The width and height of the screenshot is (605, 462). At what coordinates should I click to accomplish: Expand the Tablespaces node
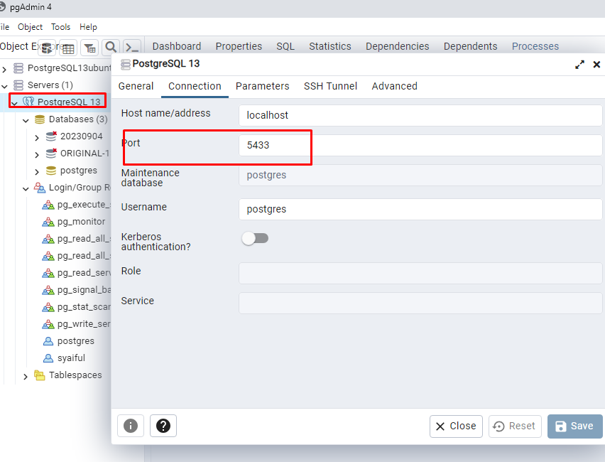pyautogui.click(x=26, y=376)
